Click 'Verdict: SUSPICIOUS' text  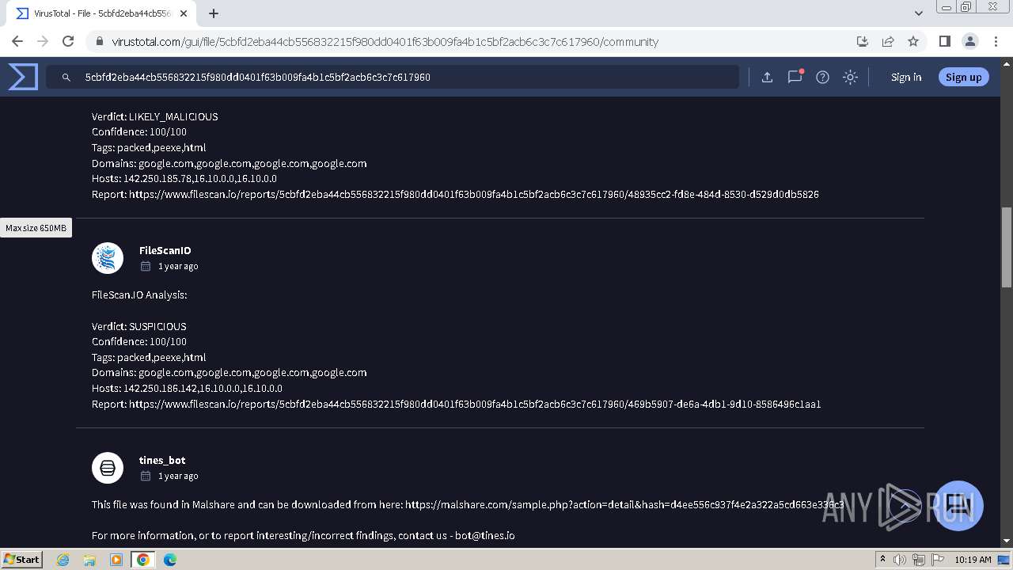point(139,326)
